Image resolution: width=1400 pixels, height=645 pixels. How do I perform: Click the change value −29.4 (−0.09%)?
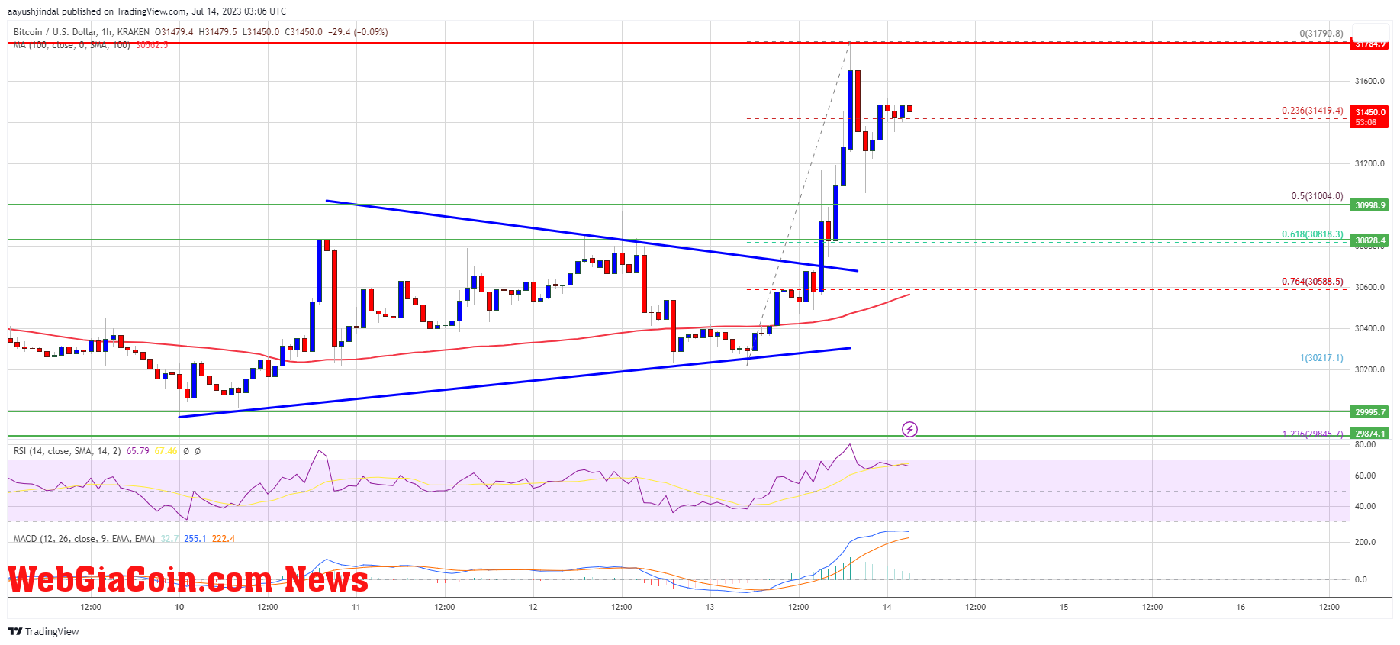[x=358, y=32]
